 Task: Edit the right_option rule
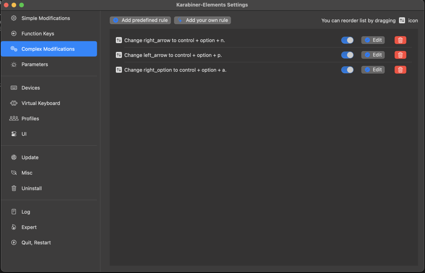373,70
